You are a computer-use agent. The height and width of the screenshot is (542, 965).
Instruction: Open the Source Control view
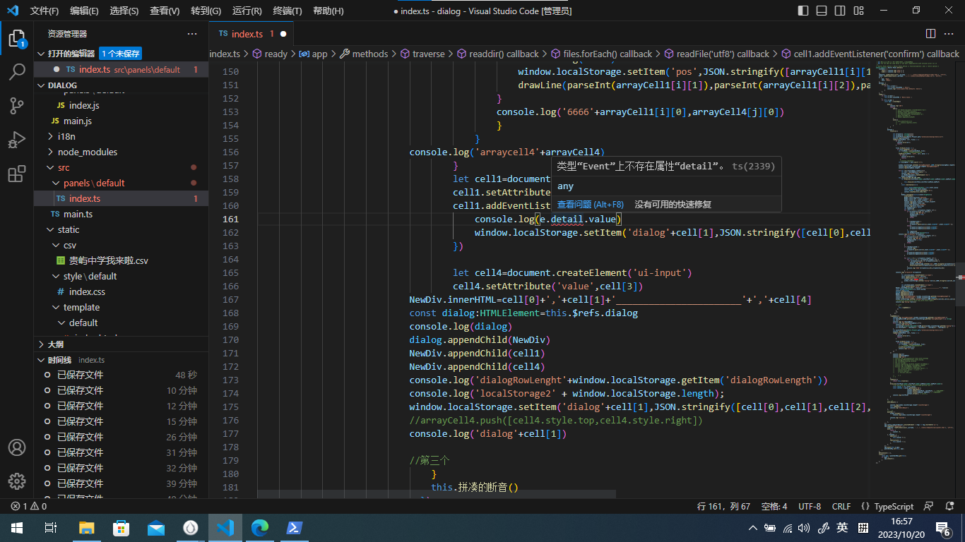17,106
